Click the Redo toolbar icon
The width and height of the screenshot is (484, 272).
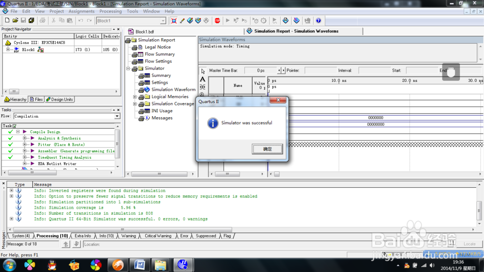[89, 20]
